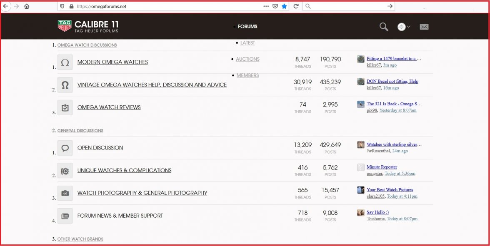Click the Modern Omega Watches forum icon
Image resolution: width=490 pixels, height=246 pixels.
click(65, 62)
